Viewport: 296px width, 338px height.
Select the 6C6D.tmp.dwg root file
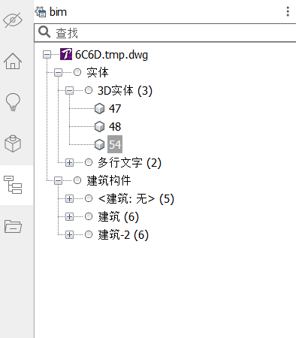tap(111, 55)
